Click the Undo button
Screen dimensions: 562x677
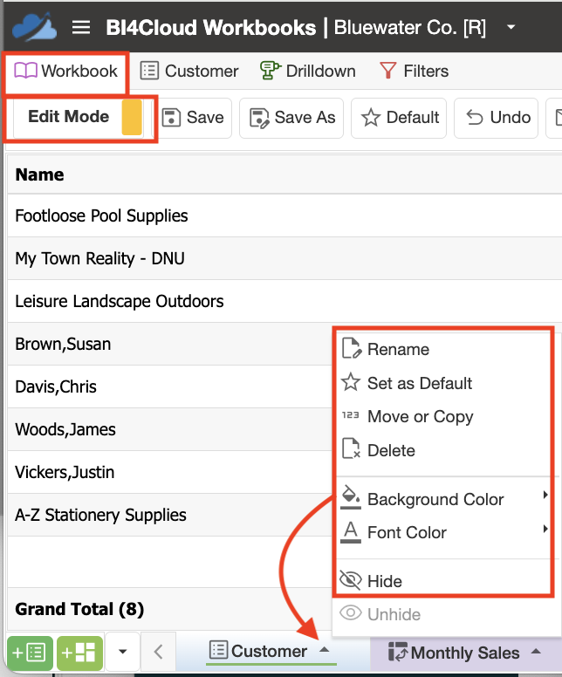[496, 118]
